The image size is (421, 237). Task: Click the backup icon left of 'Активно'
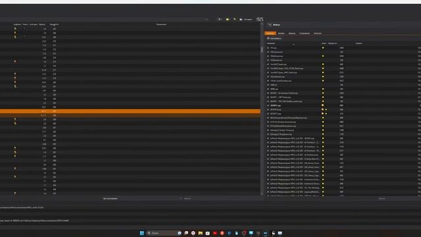click(x=241, y=19)
